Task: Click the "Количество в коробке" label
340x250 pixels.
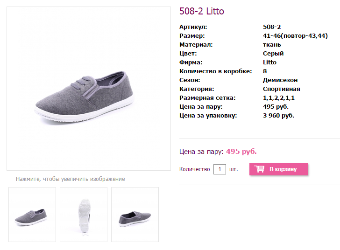Action: [216, 71]
